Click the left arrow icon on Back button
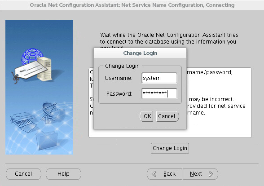 (154, 174)
